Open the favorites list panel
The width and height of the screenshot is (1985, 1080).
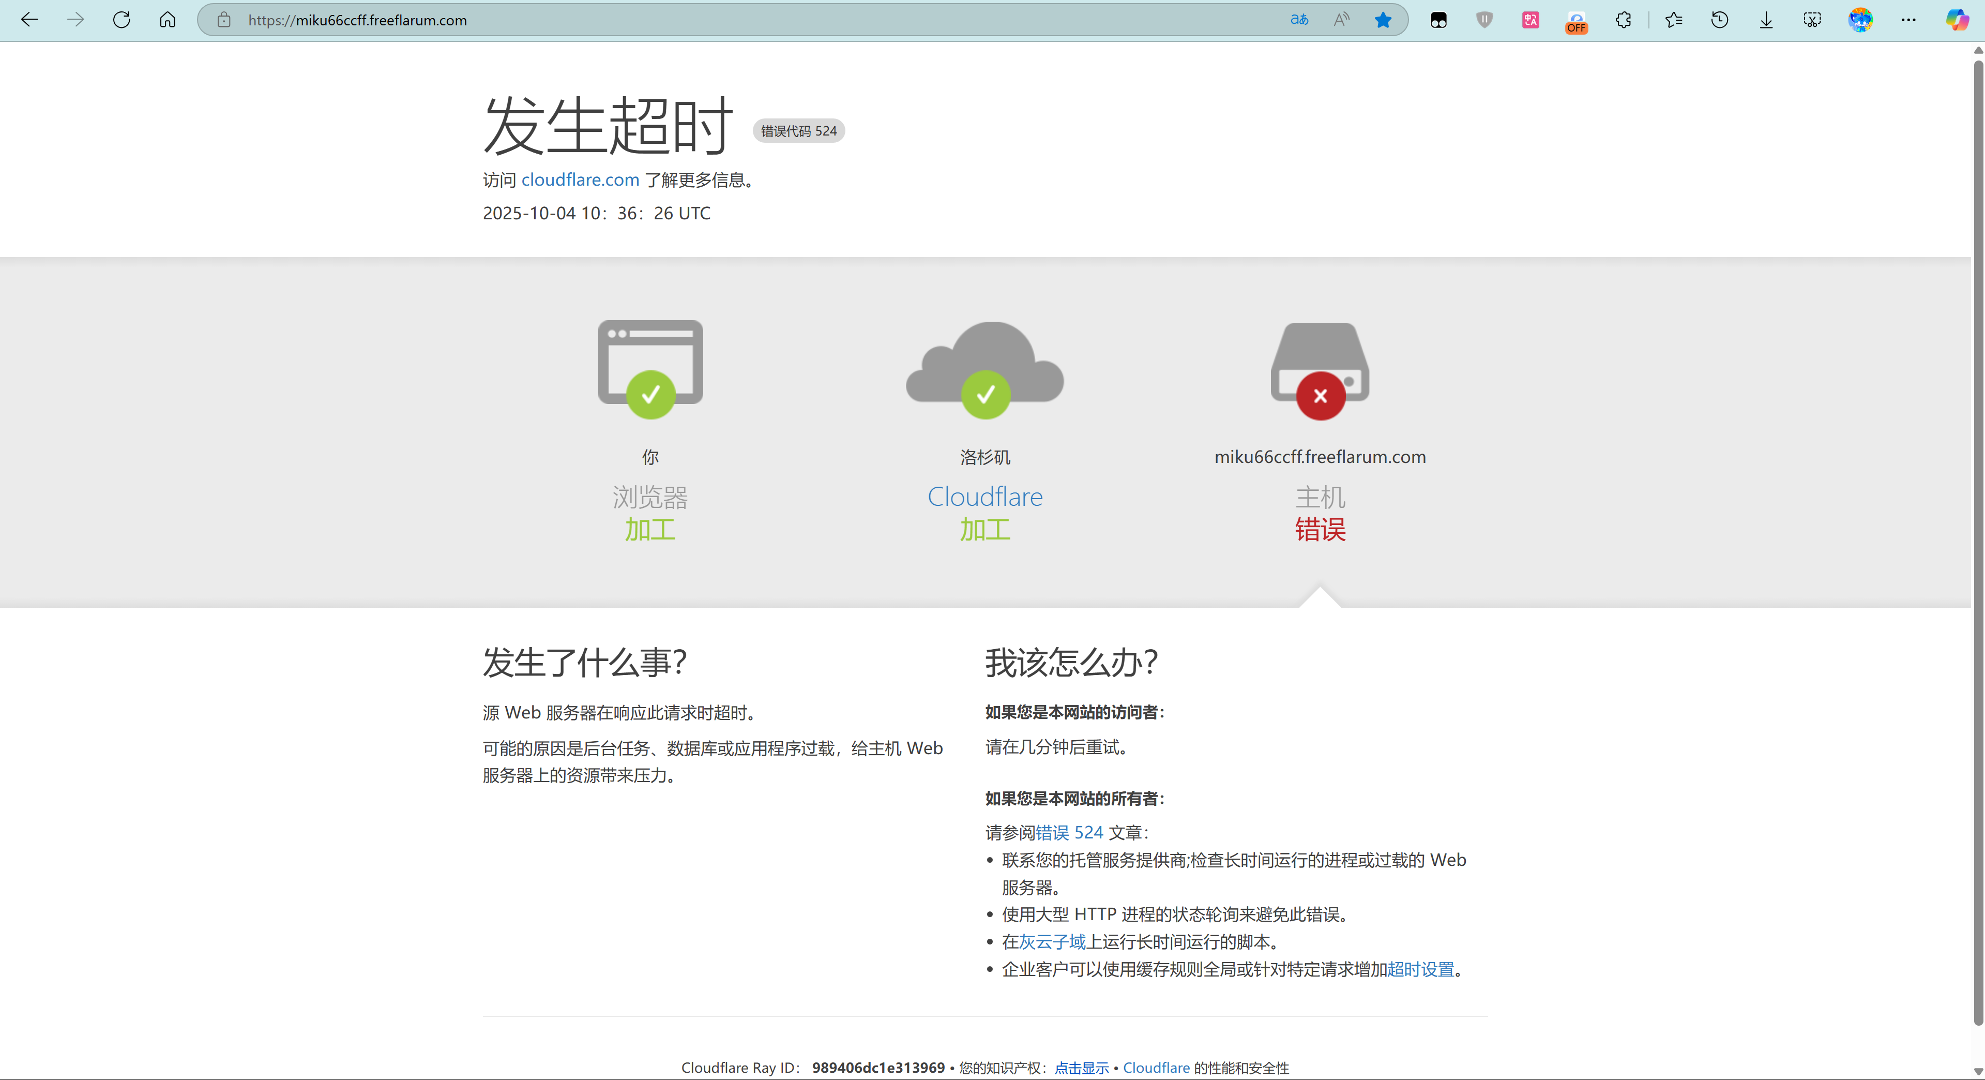pos(1674,20)
